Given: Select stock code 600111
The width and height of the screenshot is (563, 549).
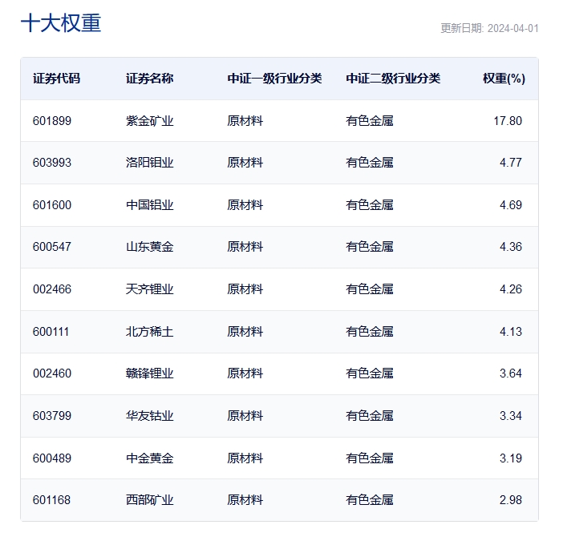Looking at the screenshot, I should pos(51,332).
